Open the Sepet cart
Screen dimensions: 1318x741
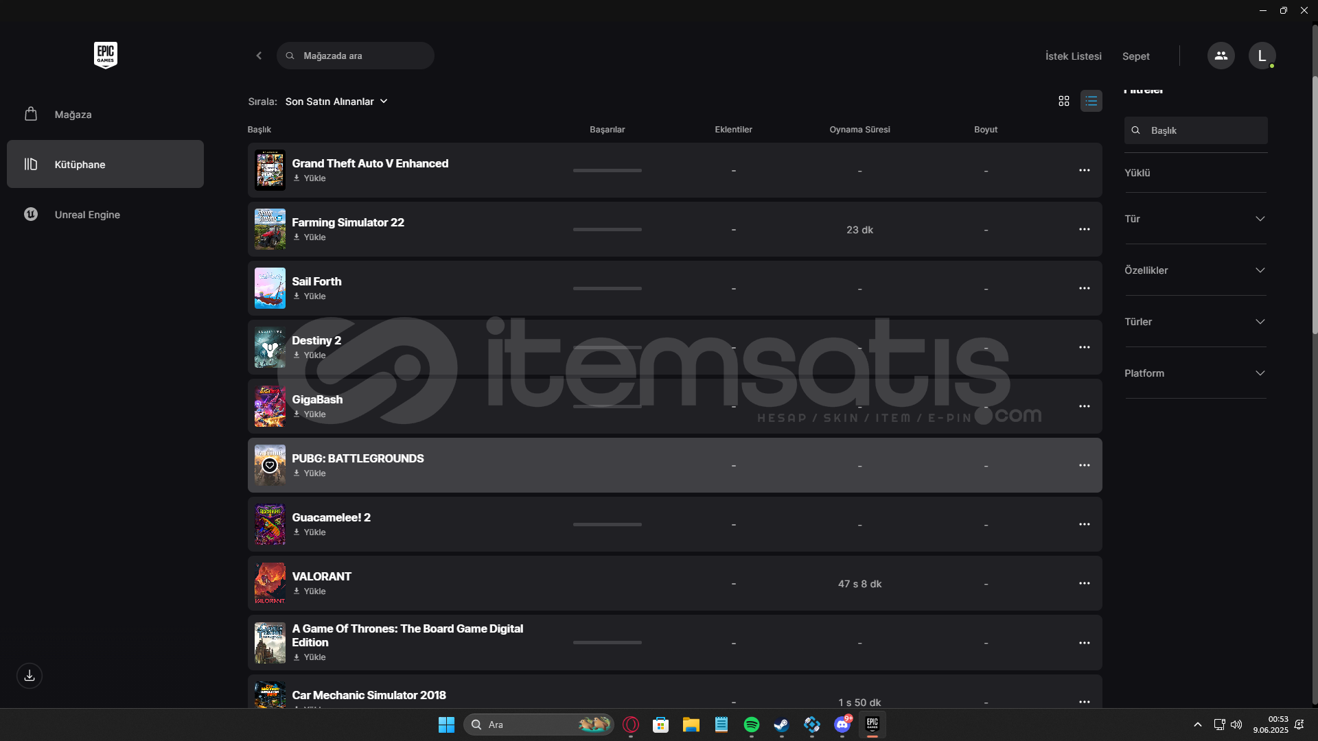point(1135,56)
